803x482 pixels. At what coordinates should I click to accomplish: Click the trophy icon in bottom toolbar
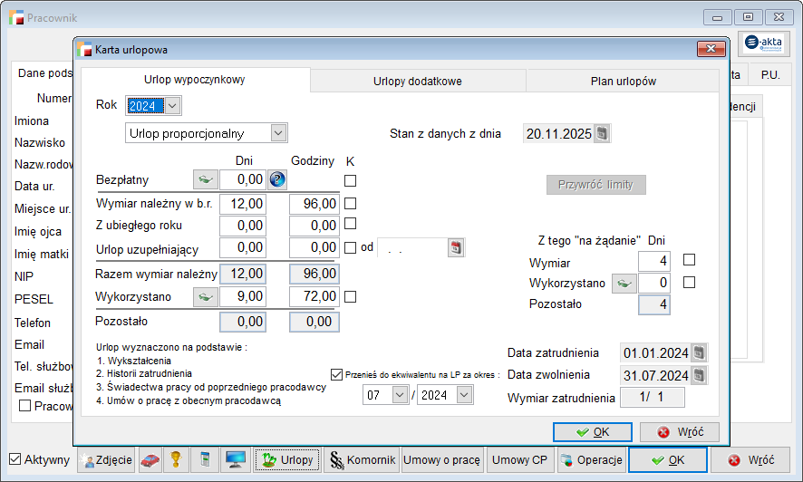click(x=178, y=460)
